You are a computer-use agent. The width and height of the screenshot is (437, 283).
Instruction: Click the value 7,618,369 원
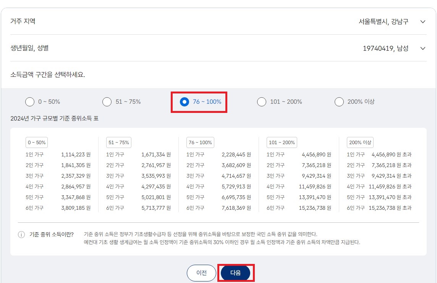click(236, 208)
